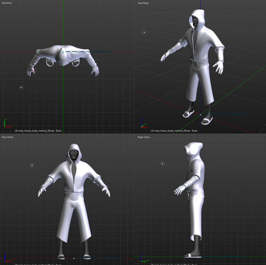
Task: Click the sandal in Right Ortho view
Action: [x=193, y=255]
